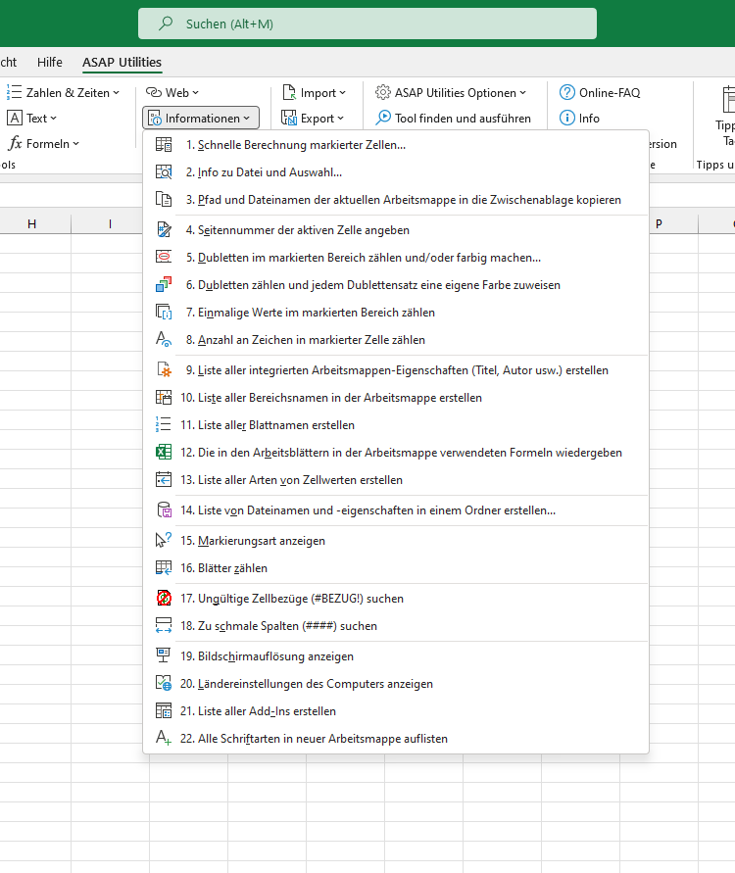Select column I header
Viewport: 735px width, 873px height.
tap(110, 223)
